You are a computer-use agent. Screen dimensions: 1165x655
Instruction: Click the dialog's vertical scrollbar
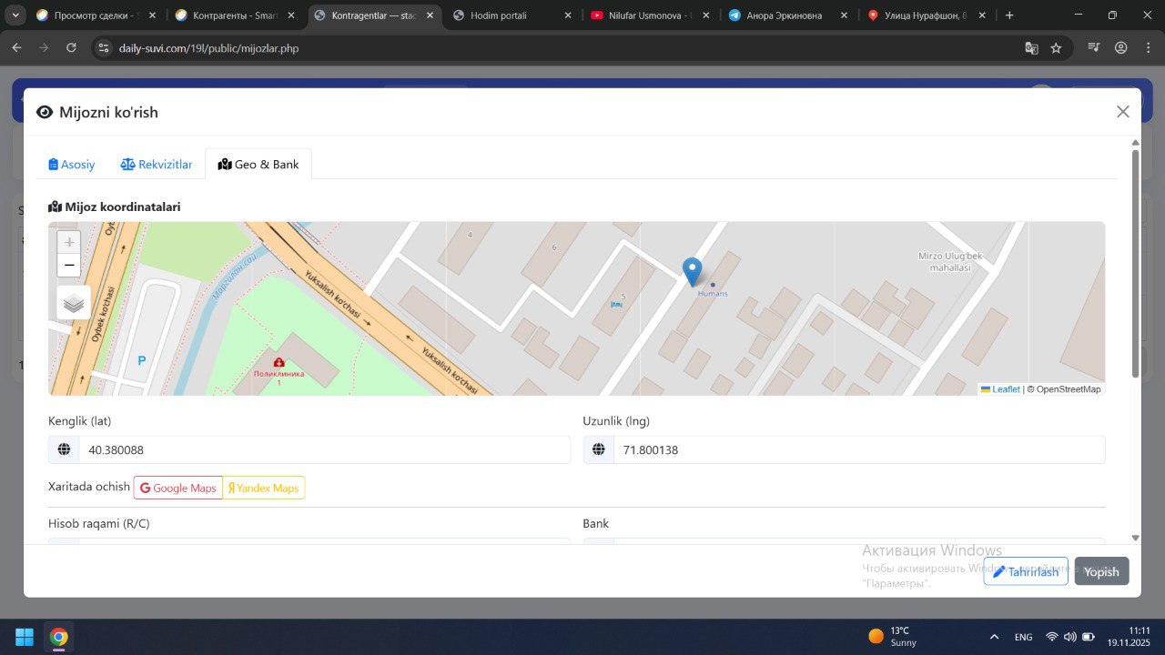coord(1135,264)
